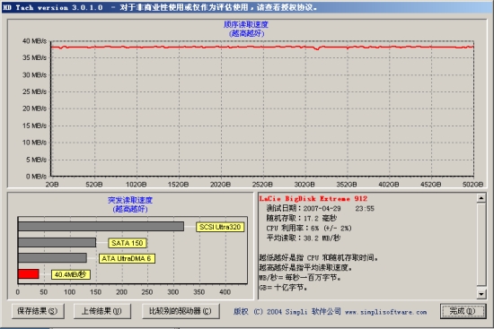Click the 顺序读取速度 chart title
The height and width of the screenshot is (329, 494).
click(x=246, y=24)
